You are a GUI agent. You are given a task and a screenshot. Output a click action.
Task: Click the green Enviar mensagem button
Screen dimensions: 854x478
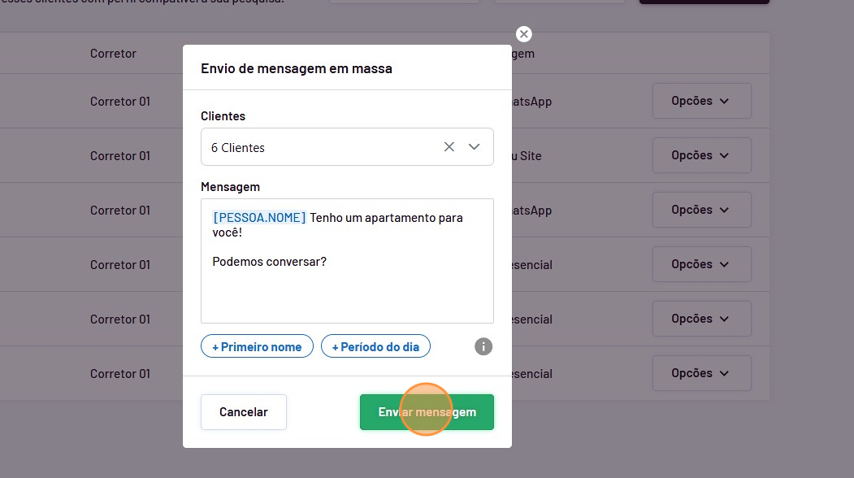[427, 412]
